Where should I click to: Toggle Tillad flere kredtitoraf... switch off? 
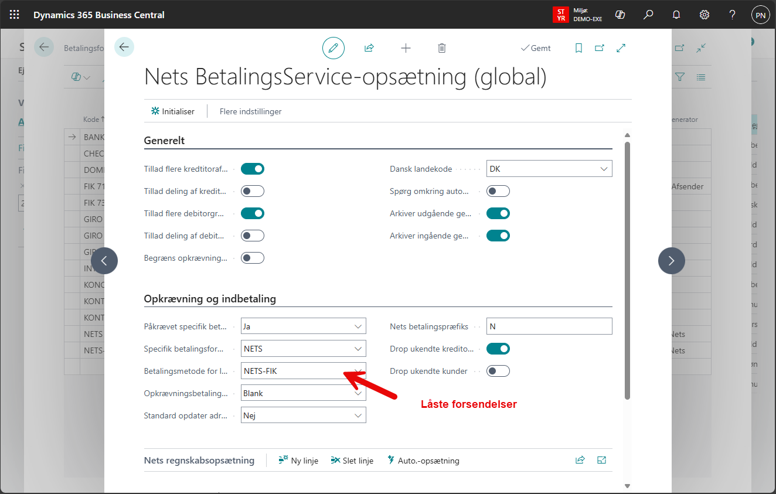[253, 169]
